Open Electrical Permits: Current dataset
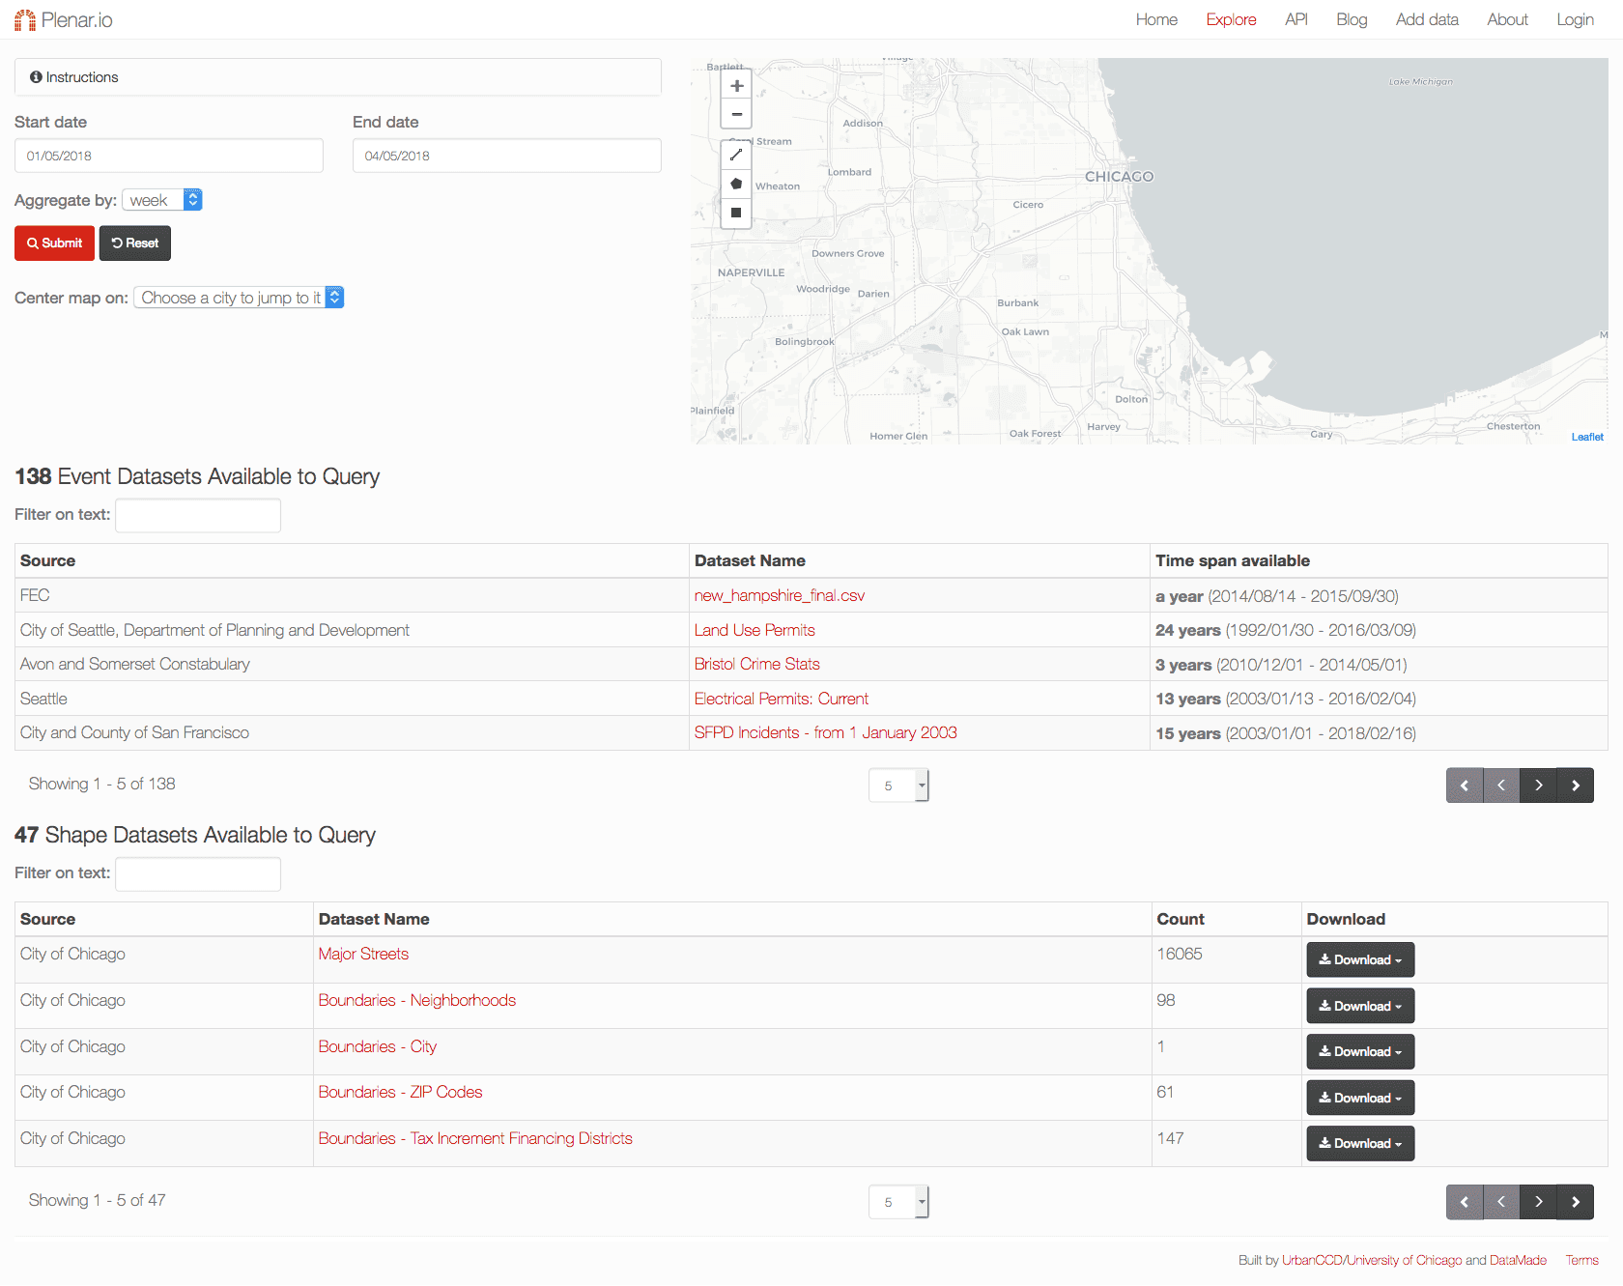The width and height of the screenshot is (1623, 1286). 782,699
